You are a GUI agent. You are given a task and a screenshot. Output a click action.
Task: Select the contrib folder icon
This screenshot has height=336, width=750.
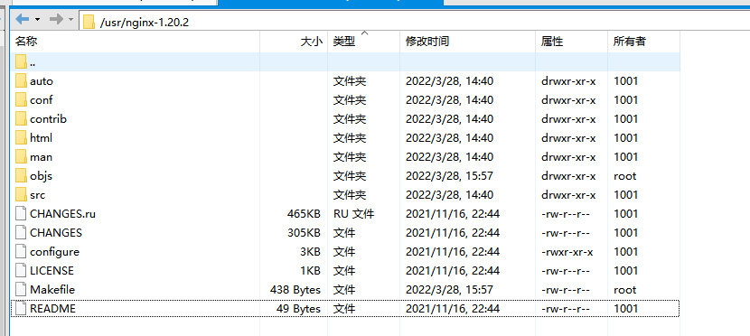click(21, 118)
